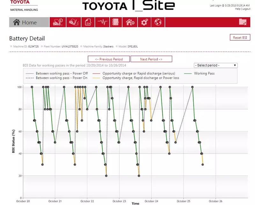Click the 100 tick on the BDI axis
The image size is (255, 205).
point(19,87)
